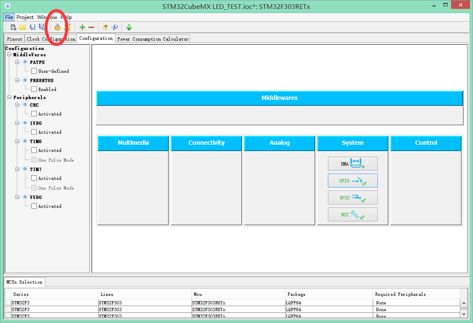Click the red minus toolbar icon

click(91, 28)
